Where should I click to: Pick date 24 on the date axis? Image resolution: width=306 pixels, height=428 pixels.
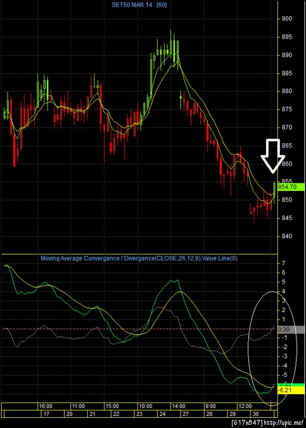(163, 414)
